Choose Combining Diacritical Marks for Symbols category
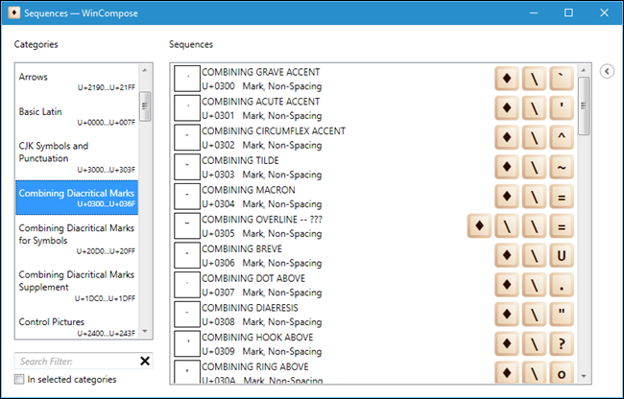 click(77, 240)
